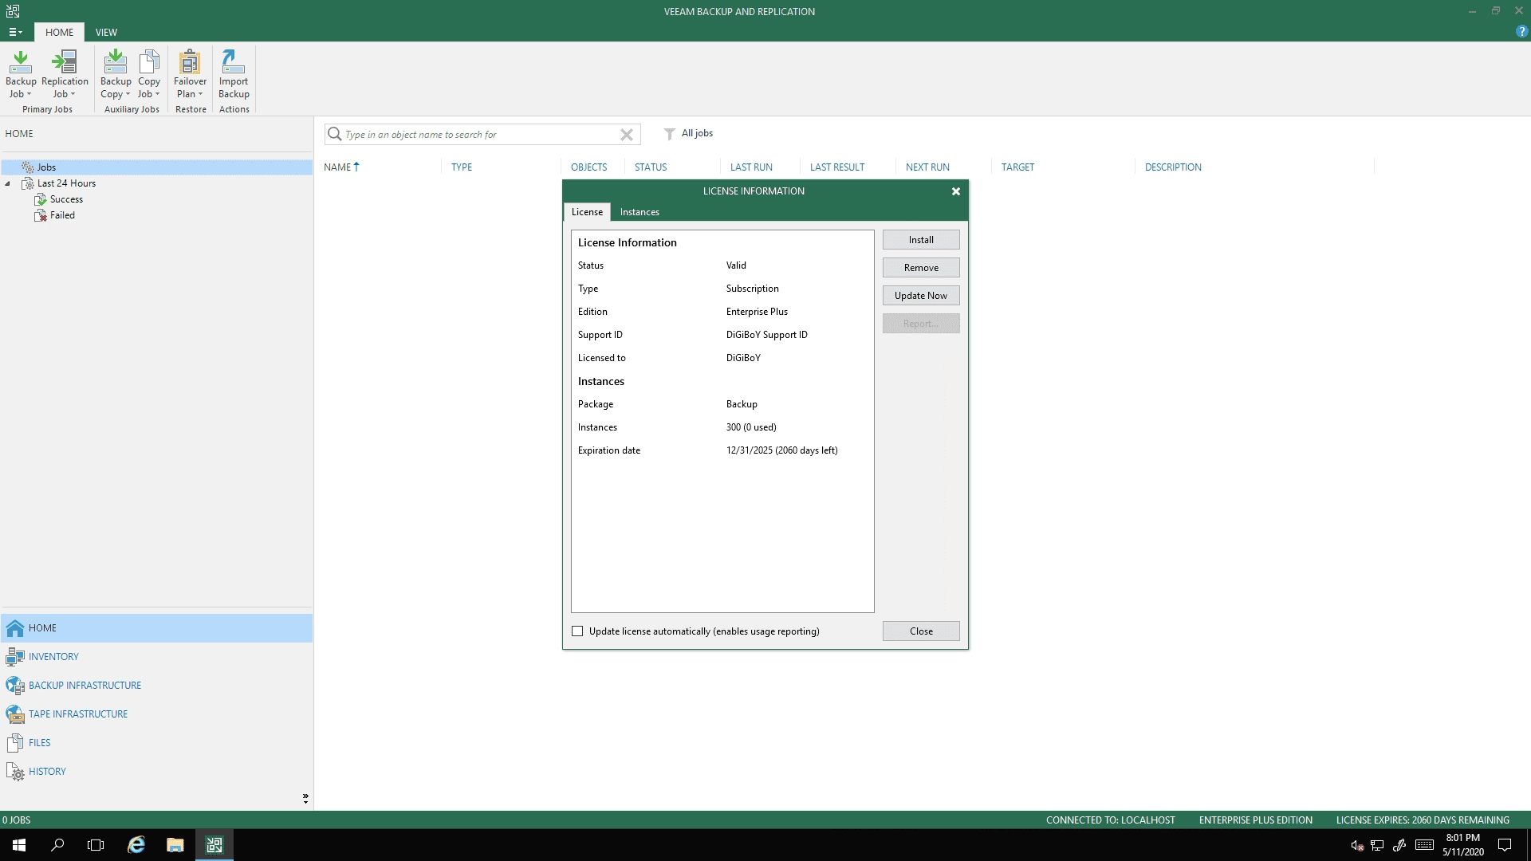Click the 12/31/2025 expiration date value
Screen dimensions: 1531x861
[781, 450]
